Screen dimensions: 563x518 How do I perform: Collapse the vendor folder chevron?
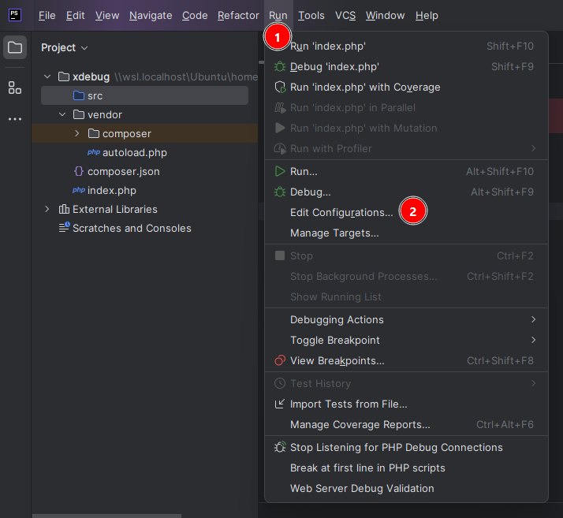click(x=62, y=114)
